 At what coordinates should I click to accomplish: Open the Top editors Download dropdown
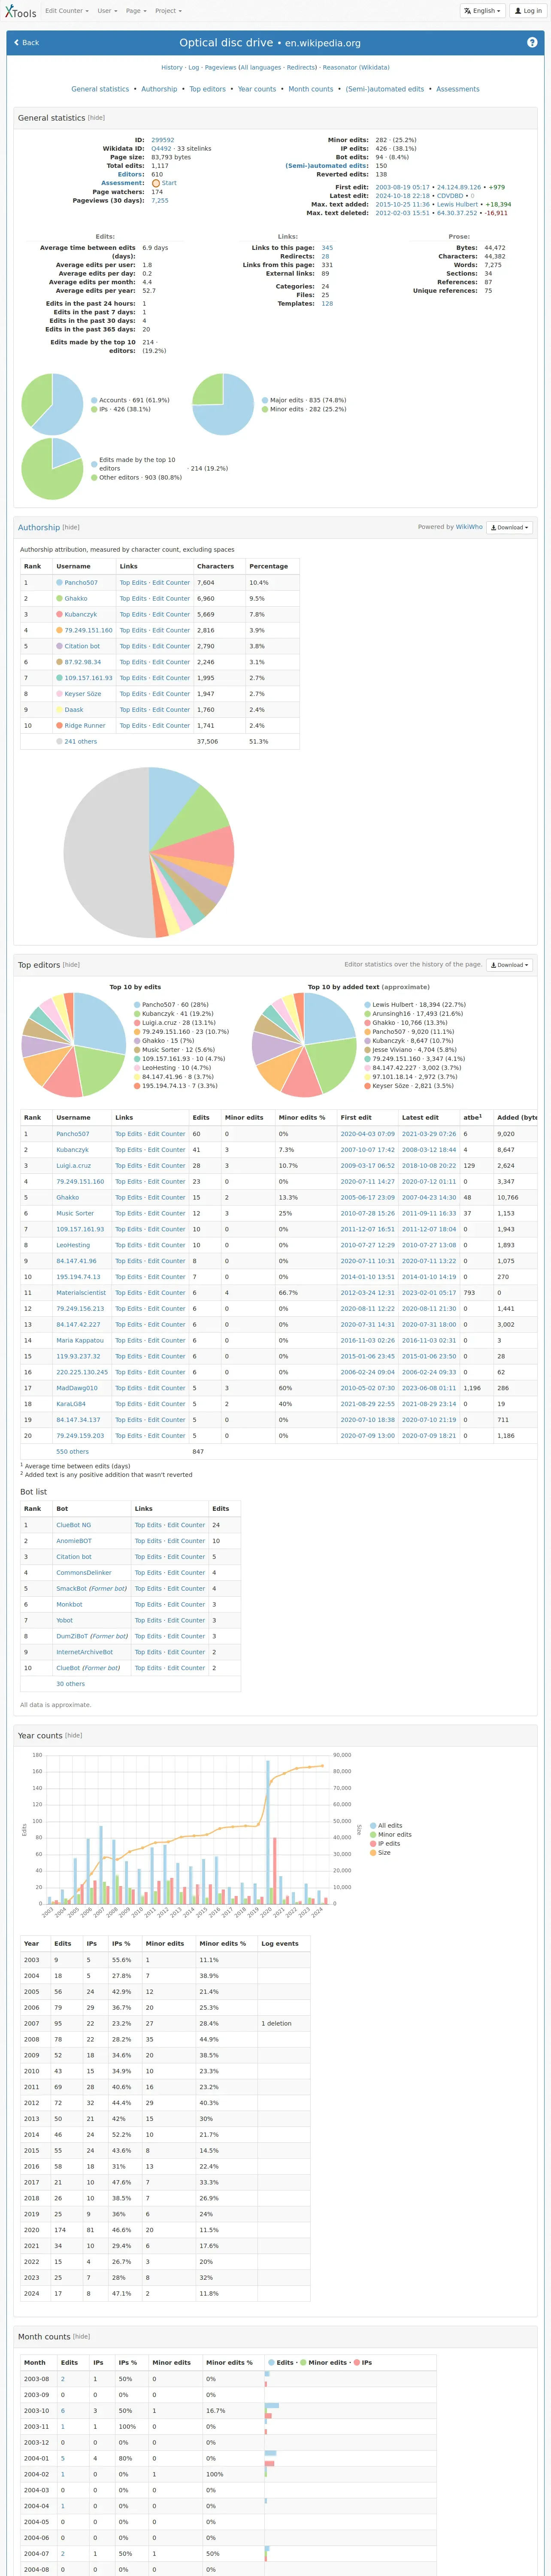pos(509,965)
